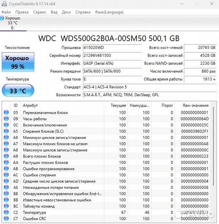Image resolution: width=219 pixels, height=224 pixels.
Task: Click the Возможности field with S.M.A.R.T., APM
Action: coord(150,95)
